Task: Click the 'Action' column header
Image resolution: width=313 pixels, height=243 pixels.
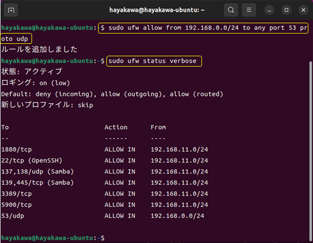Action: [116, 127]
